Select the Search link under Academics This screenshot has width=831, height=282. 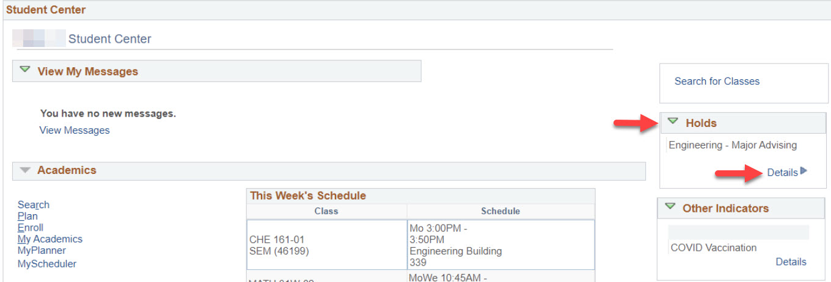click(x=34, y=204)
